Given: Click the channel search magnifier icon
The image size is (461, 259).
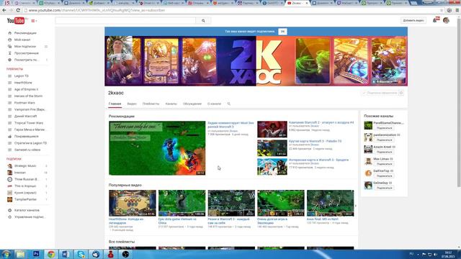Looking at the screenshot, I should (x=229, y=104).
